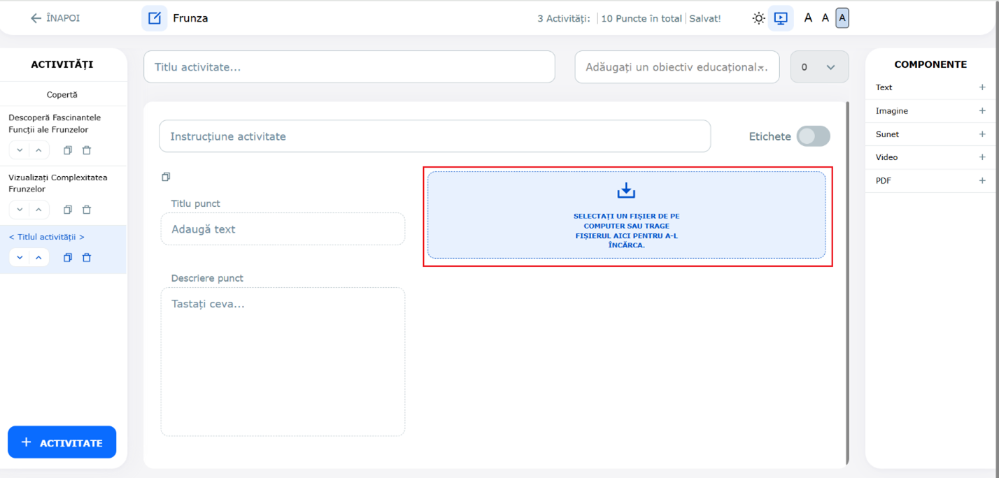This screenshot has width=999, height=478.
Task: Click the blue ACTIVITATE add button
Action: pyautogui.click(x=62, y=442)
